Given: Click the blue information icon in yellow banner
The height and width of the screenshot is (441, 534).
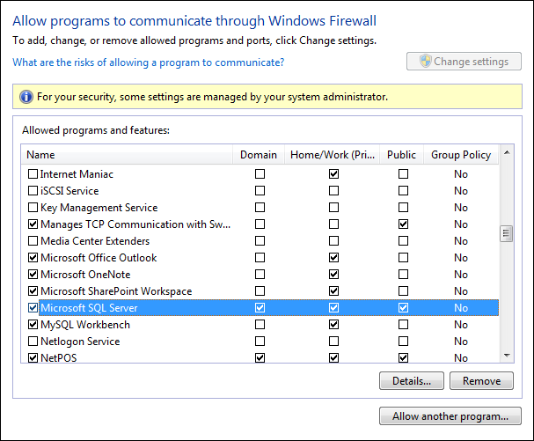Looking at the screenshot, I should click(26, 97).
